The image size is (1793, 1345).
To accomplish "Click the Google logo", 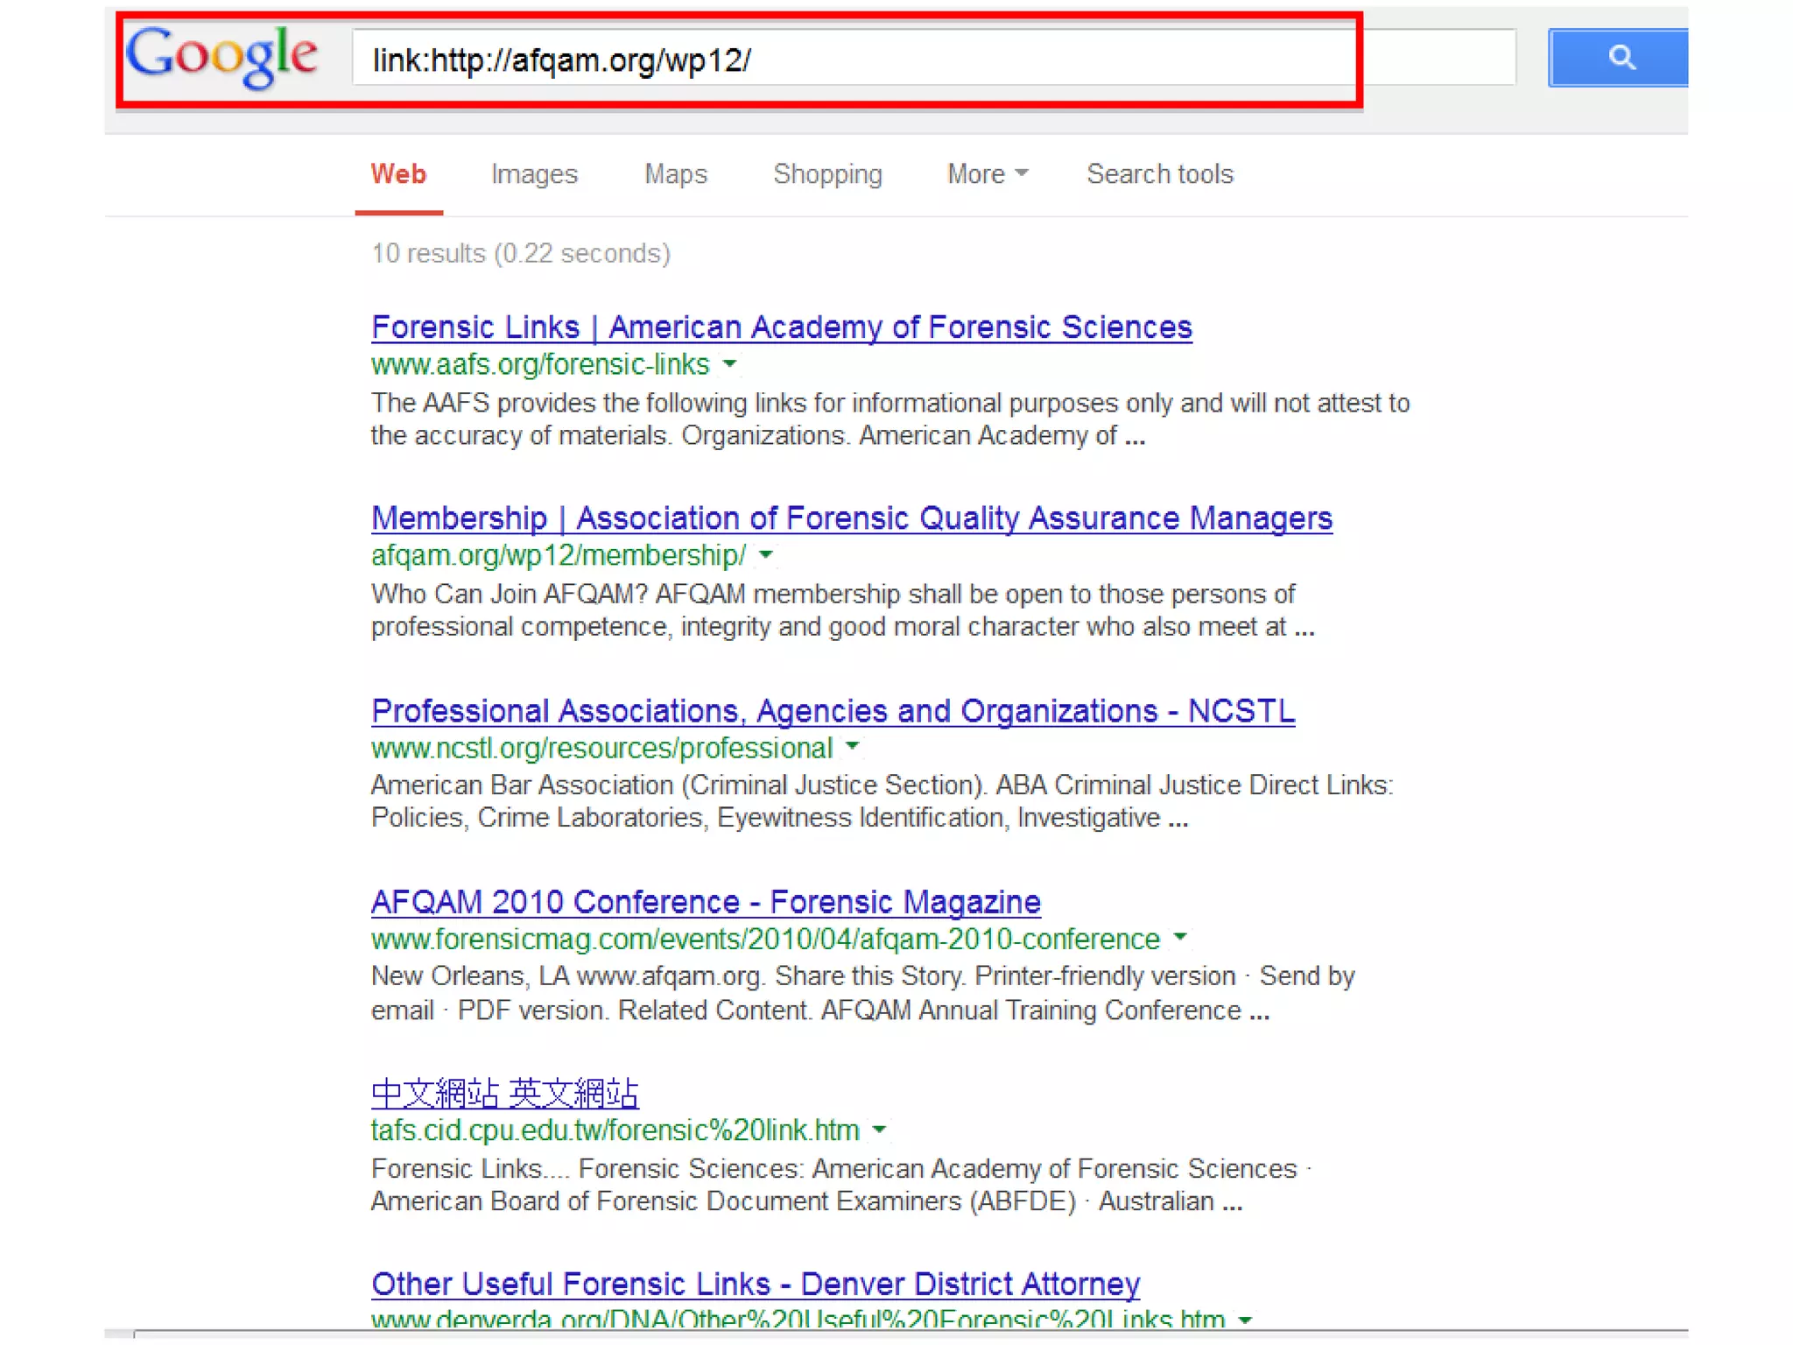I will 221,58.
